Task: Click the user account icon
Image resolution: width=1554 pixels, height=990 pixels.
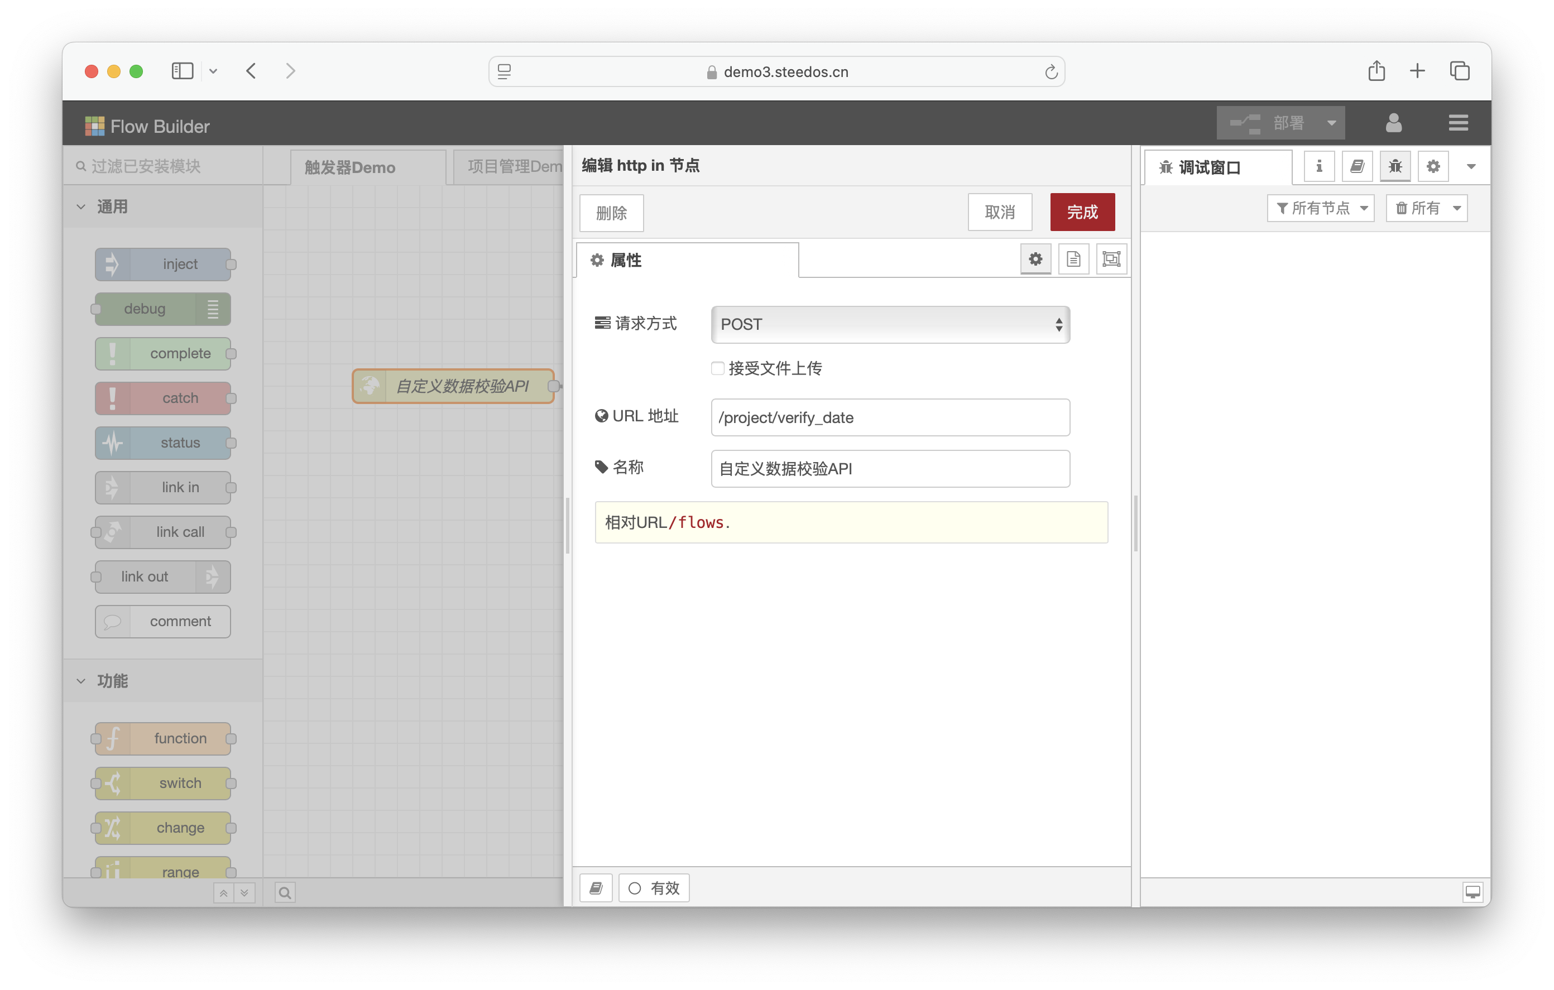Action: click(x=1394, y=123)
